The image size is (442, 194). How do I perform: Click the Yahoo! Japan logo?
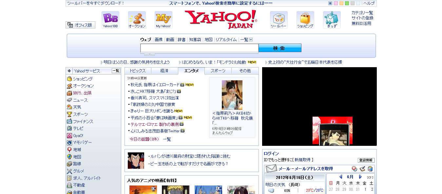221,19
